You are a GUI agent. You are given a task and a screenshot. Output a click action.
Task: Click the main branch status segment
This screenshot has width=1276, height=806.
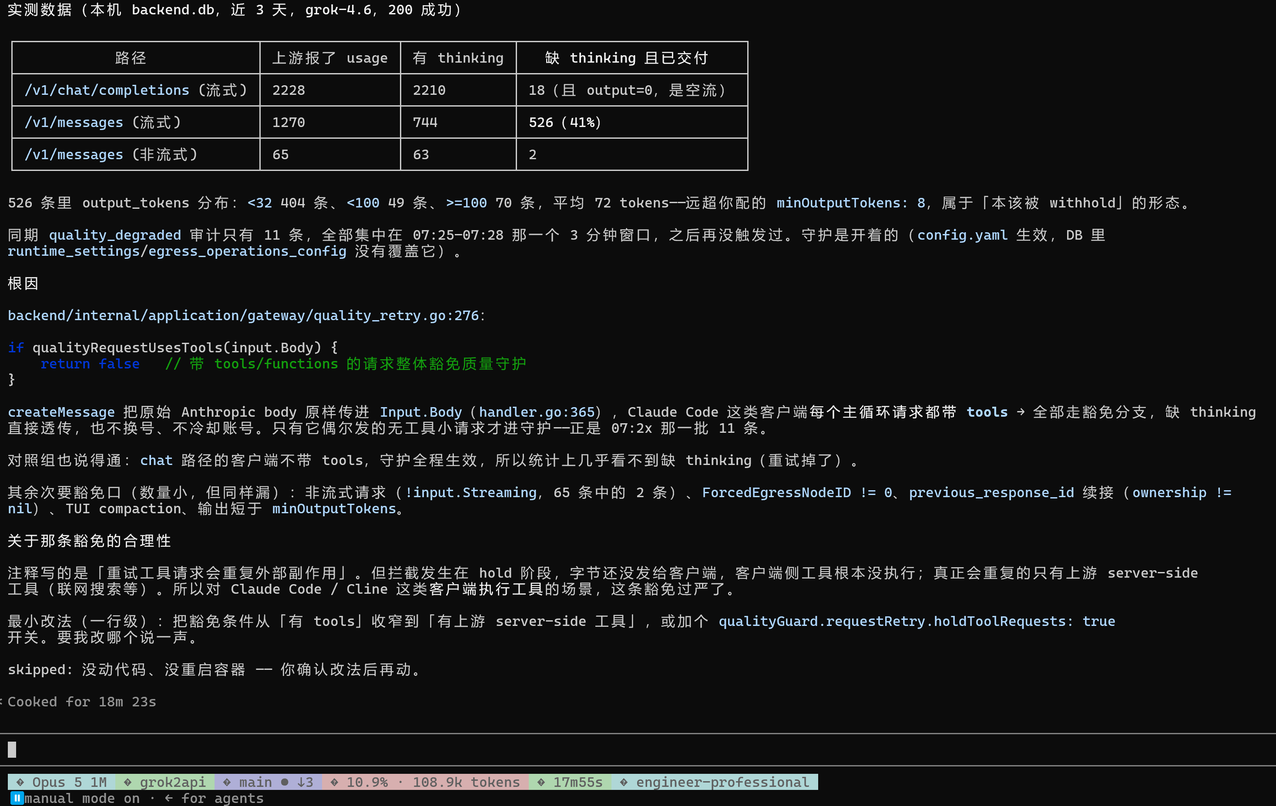click(268, 782)
